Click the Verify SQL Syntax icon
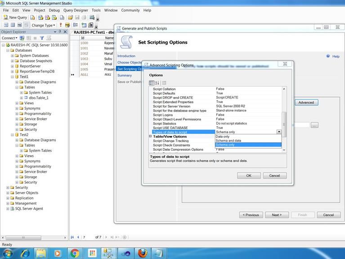Screen dimensions: 345x259 [67, 25]
